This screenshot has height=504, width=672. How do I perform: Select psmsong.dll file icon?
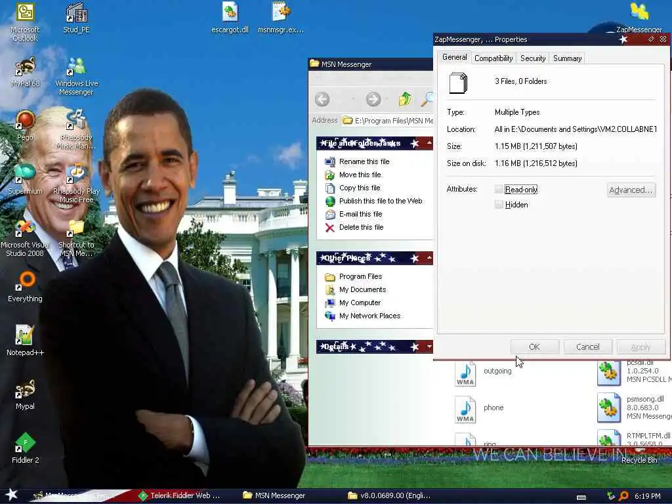[x=608, y=408]
